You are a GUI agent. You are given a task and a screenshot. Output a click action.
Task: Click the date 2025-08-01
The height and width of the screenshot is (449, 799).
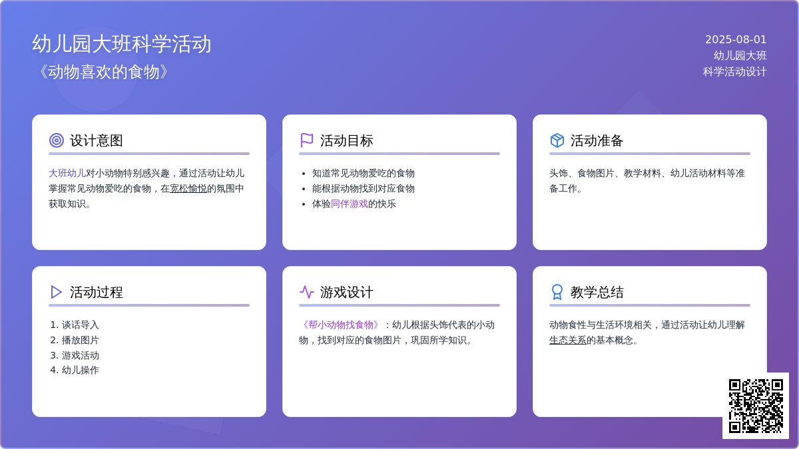[736, 40]
